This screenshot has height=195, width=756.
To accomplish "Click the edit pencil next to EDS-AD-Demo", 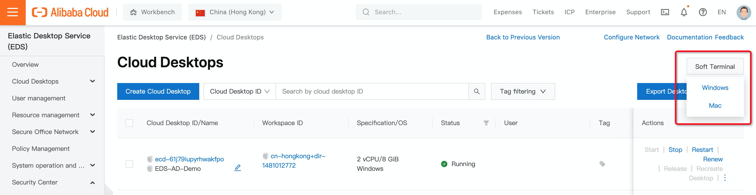I will coord(238,168).
